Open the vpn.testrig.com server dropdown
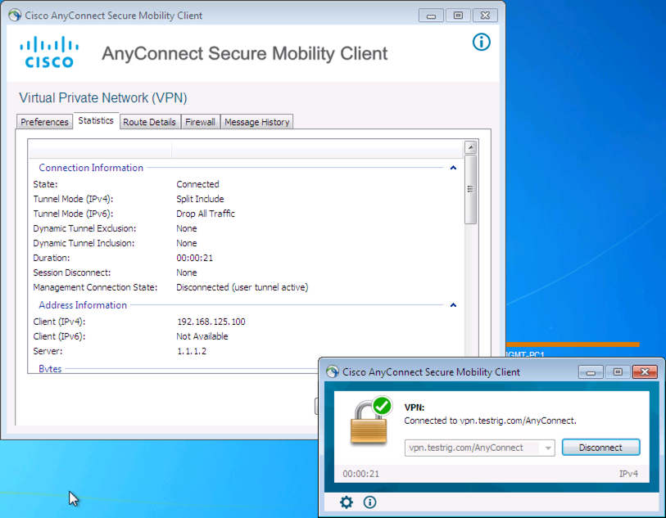The width and height of the screenshot is (666, 518). (548, 448)
